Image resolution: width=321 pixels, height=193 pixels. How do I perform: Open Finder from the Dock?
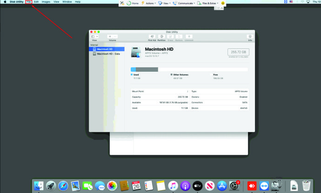click(x=39, y=186)
